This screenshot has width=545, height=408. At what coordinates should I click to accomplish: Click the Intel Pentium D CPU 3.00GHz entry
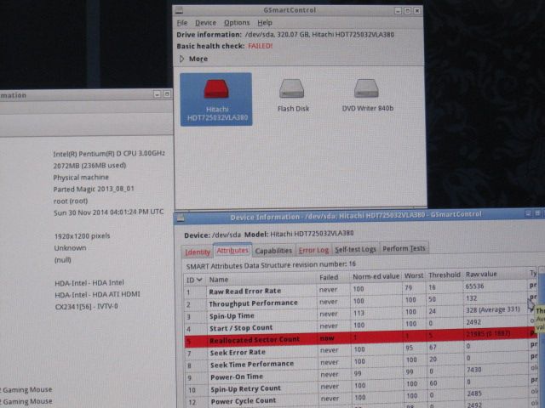(109, 153)
